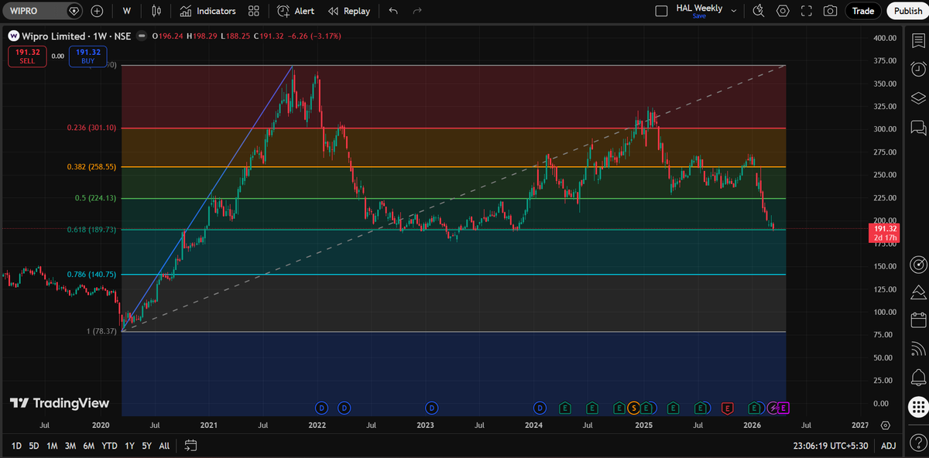Open the Calendar panel in right sidebar

(918, 320)
